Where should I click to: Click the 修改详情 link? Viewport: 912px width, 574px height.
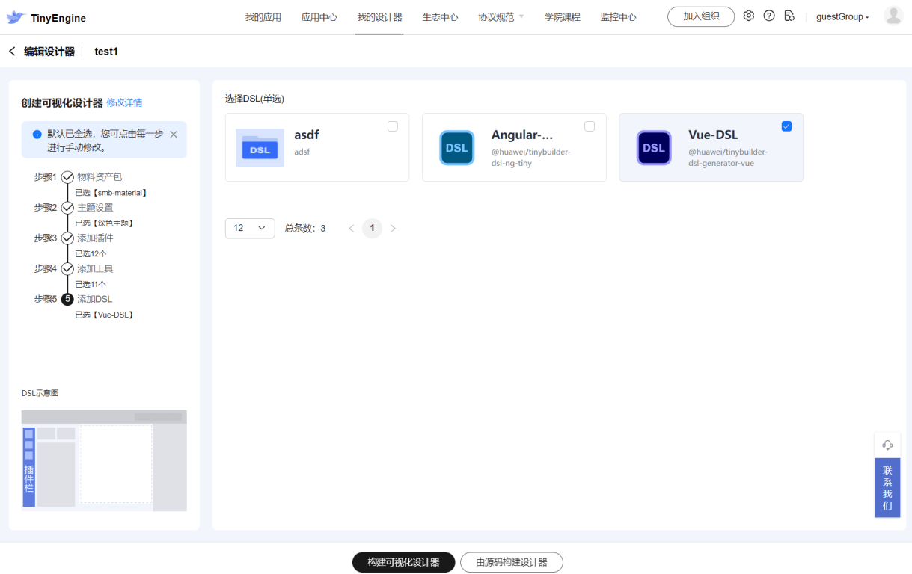pyautogui.click(x=124, y=102)
